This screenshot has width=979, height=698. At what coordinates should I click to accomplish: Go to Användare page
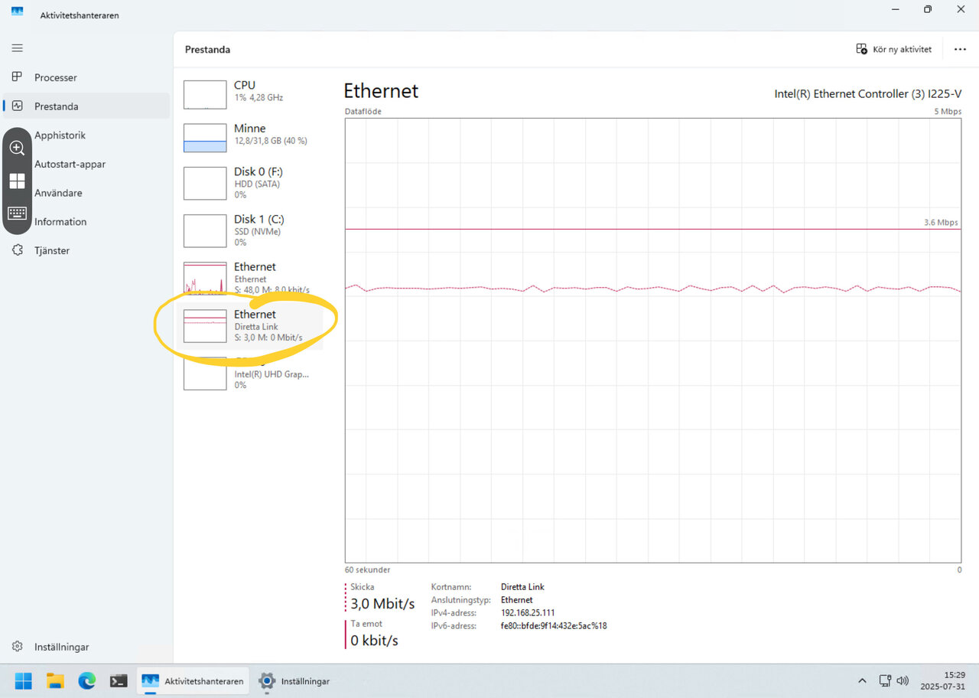click(58, 193)
